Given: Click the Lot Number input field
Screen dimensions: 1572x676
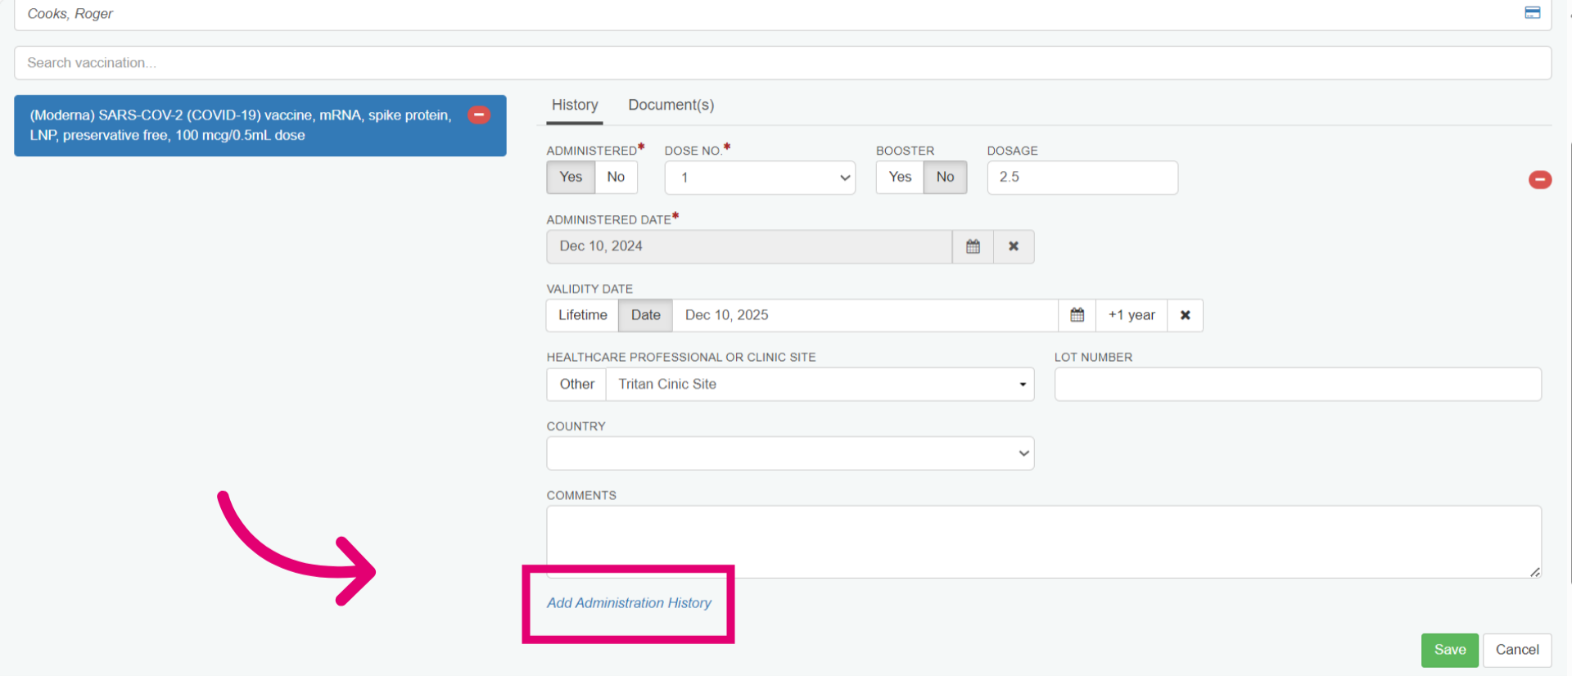Looking at the screenshot, I should click(x=1298, y=384).
